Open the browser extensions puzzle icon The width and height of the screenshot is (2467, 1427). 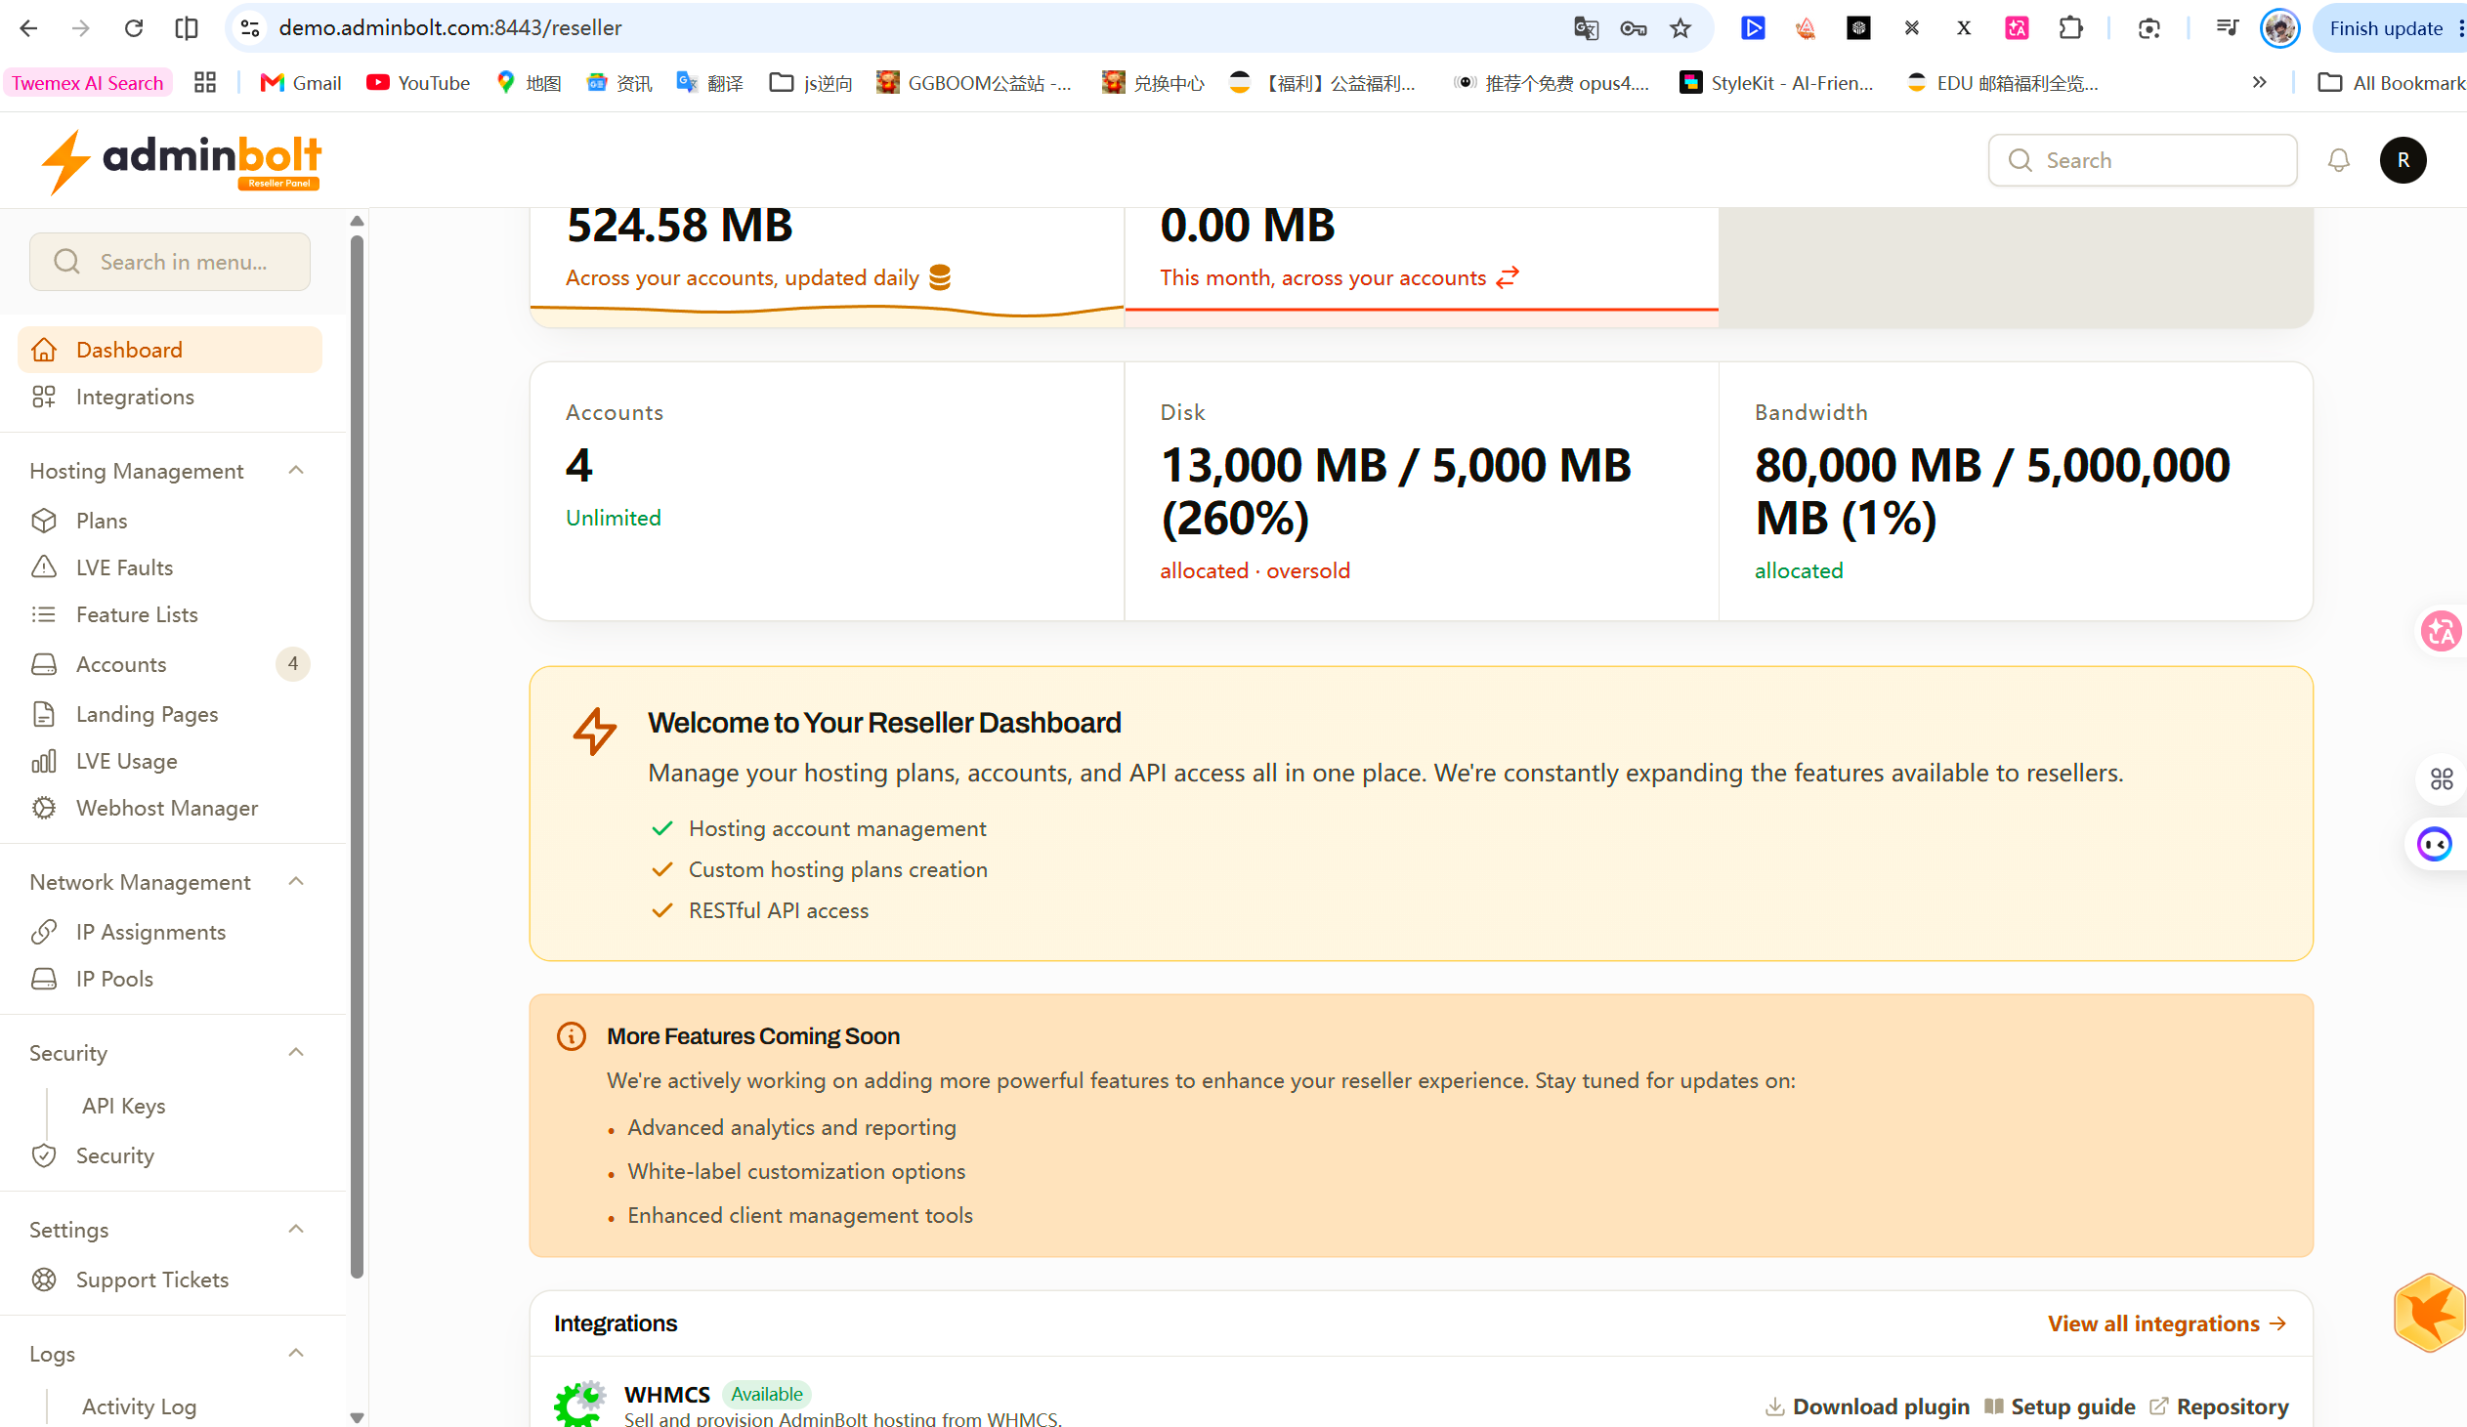pos(2069,28)
